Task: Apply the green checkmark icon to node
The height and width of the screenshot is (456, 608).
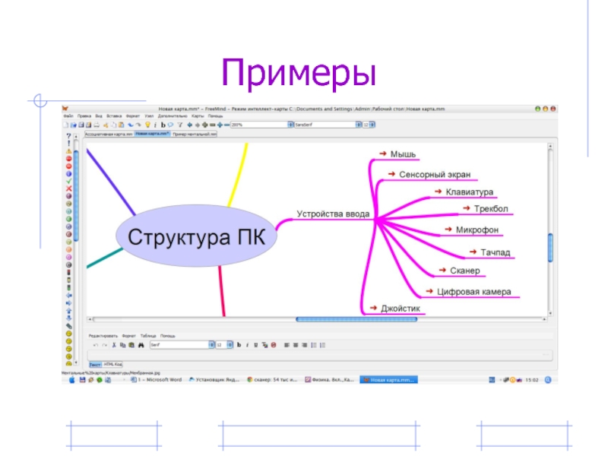Action: [x=68, y=181]
